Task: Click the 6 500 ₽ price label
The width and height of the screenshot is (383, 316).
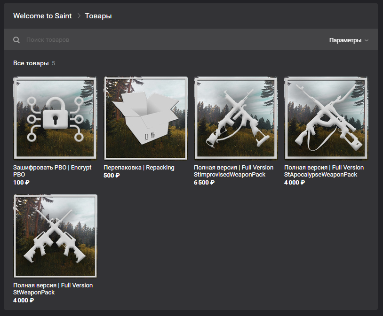Action: pyautogui.click(x=204, y=182)
